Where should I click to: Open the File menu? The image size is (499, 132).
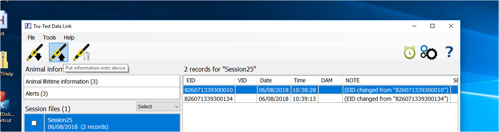(31, 38)
